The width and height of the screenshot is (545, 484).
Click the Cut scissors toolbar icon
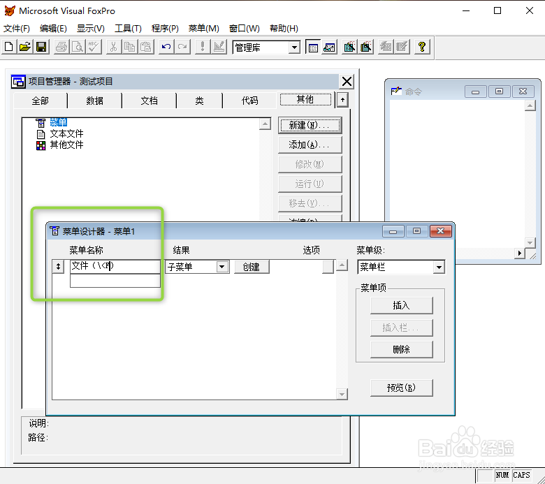[x=113, y=47]
